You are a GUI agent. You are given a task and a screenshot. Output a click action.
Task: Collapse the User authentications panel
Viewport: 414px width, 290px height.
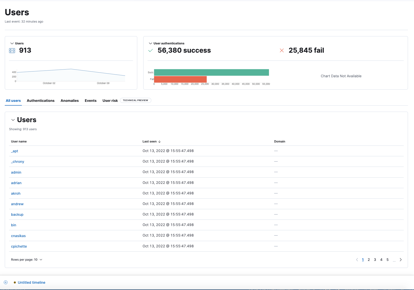coord(150,43)
